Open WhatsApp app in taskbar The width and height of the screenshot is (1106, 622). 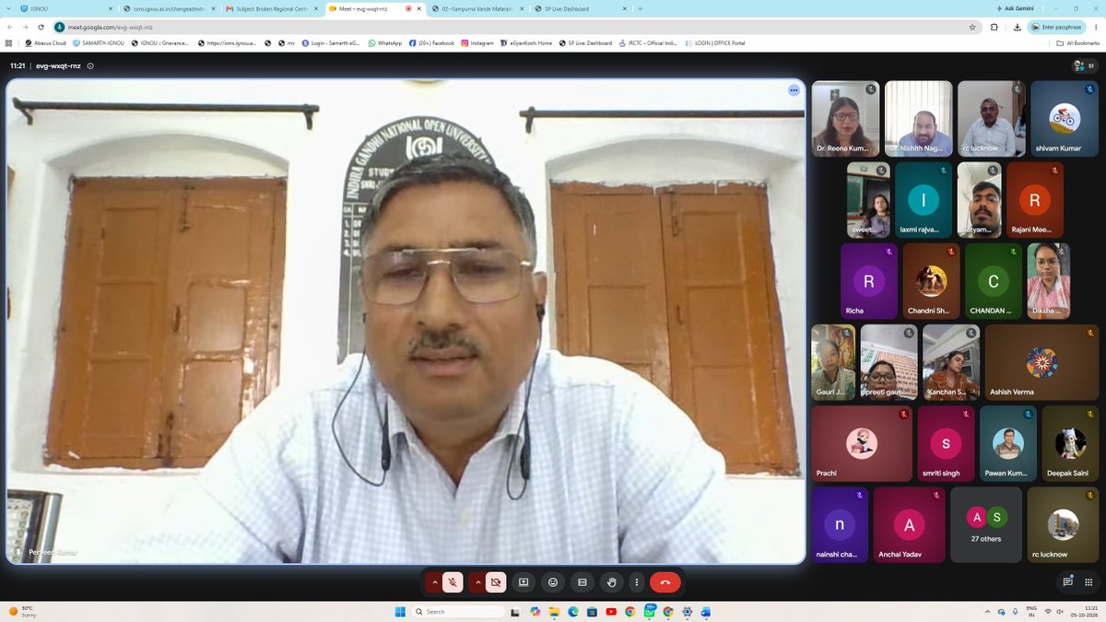[650, 612]
